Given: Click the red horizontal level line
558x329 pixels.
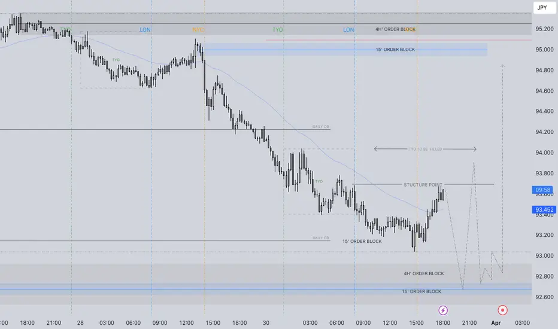Looking at the screenshot, I should [x=399, y=40].
